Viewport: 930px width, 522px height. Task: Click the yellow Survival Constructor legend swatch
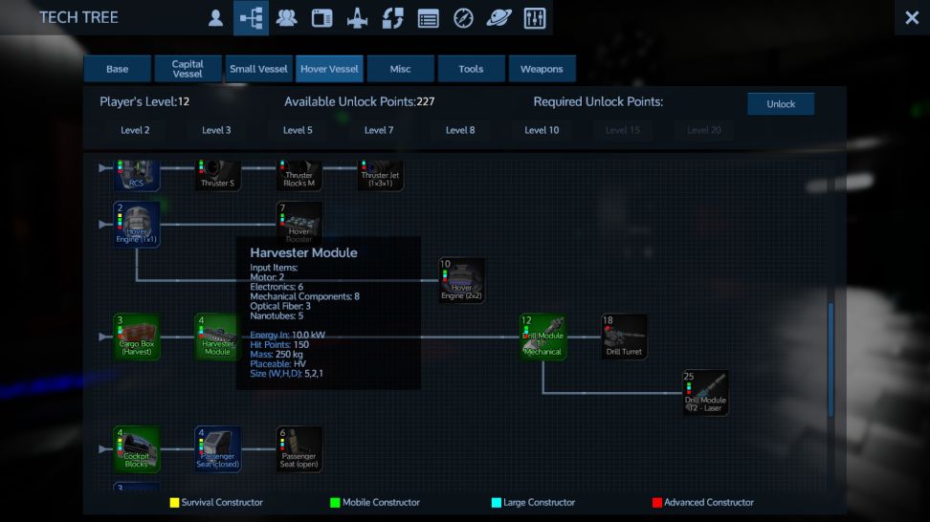coord(174,502)
